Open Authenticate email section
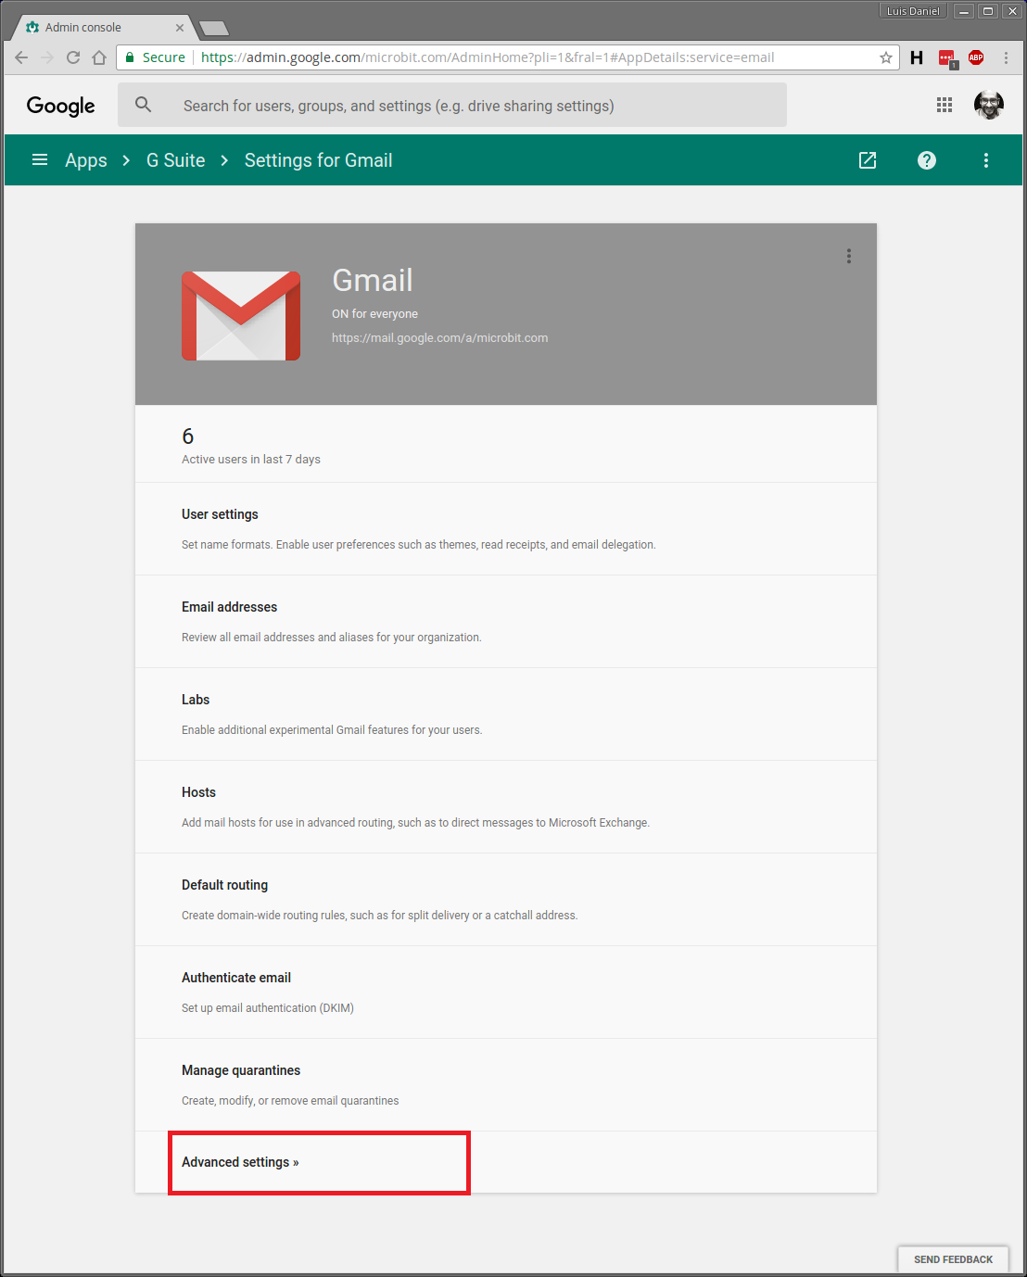This screenshot has height=1277, width=1027. pos(506,993)
